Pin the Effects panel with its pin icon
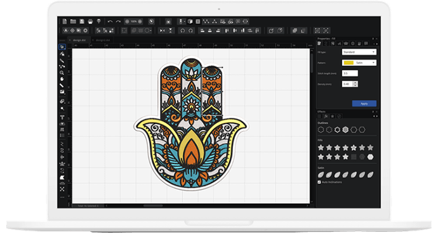 373,111
